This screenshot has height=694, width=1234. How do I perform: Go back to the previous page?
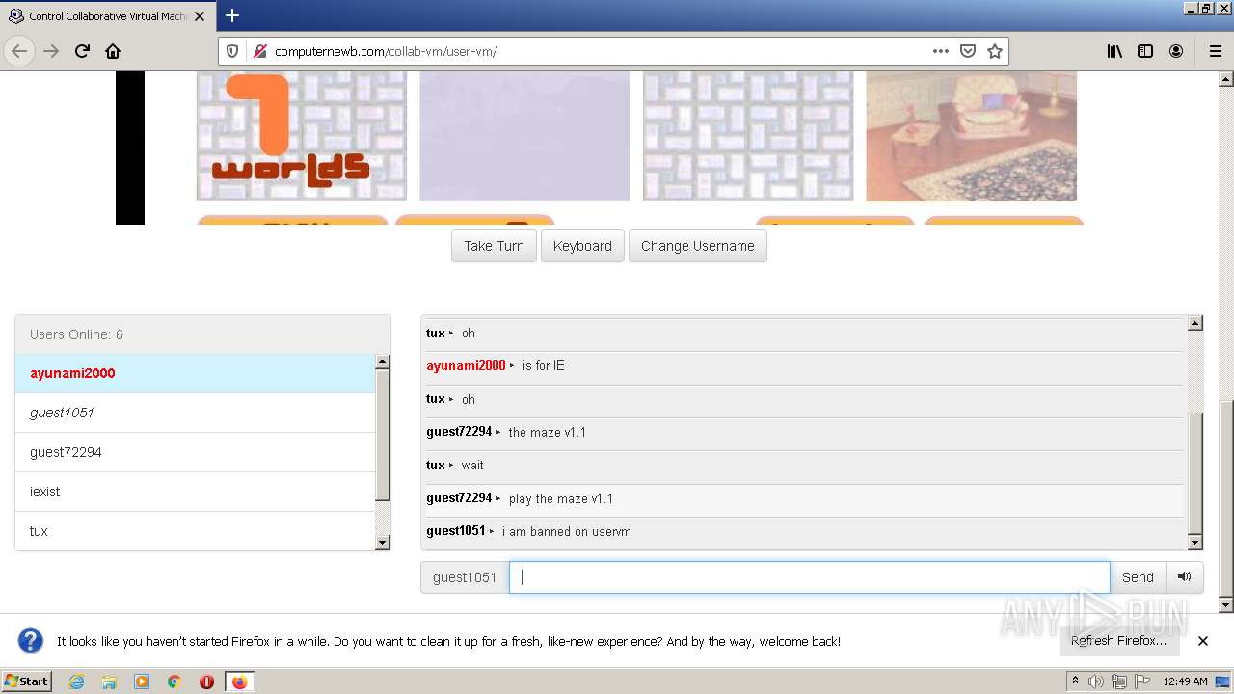coord(19,51)
